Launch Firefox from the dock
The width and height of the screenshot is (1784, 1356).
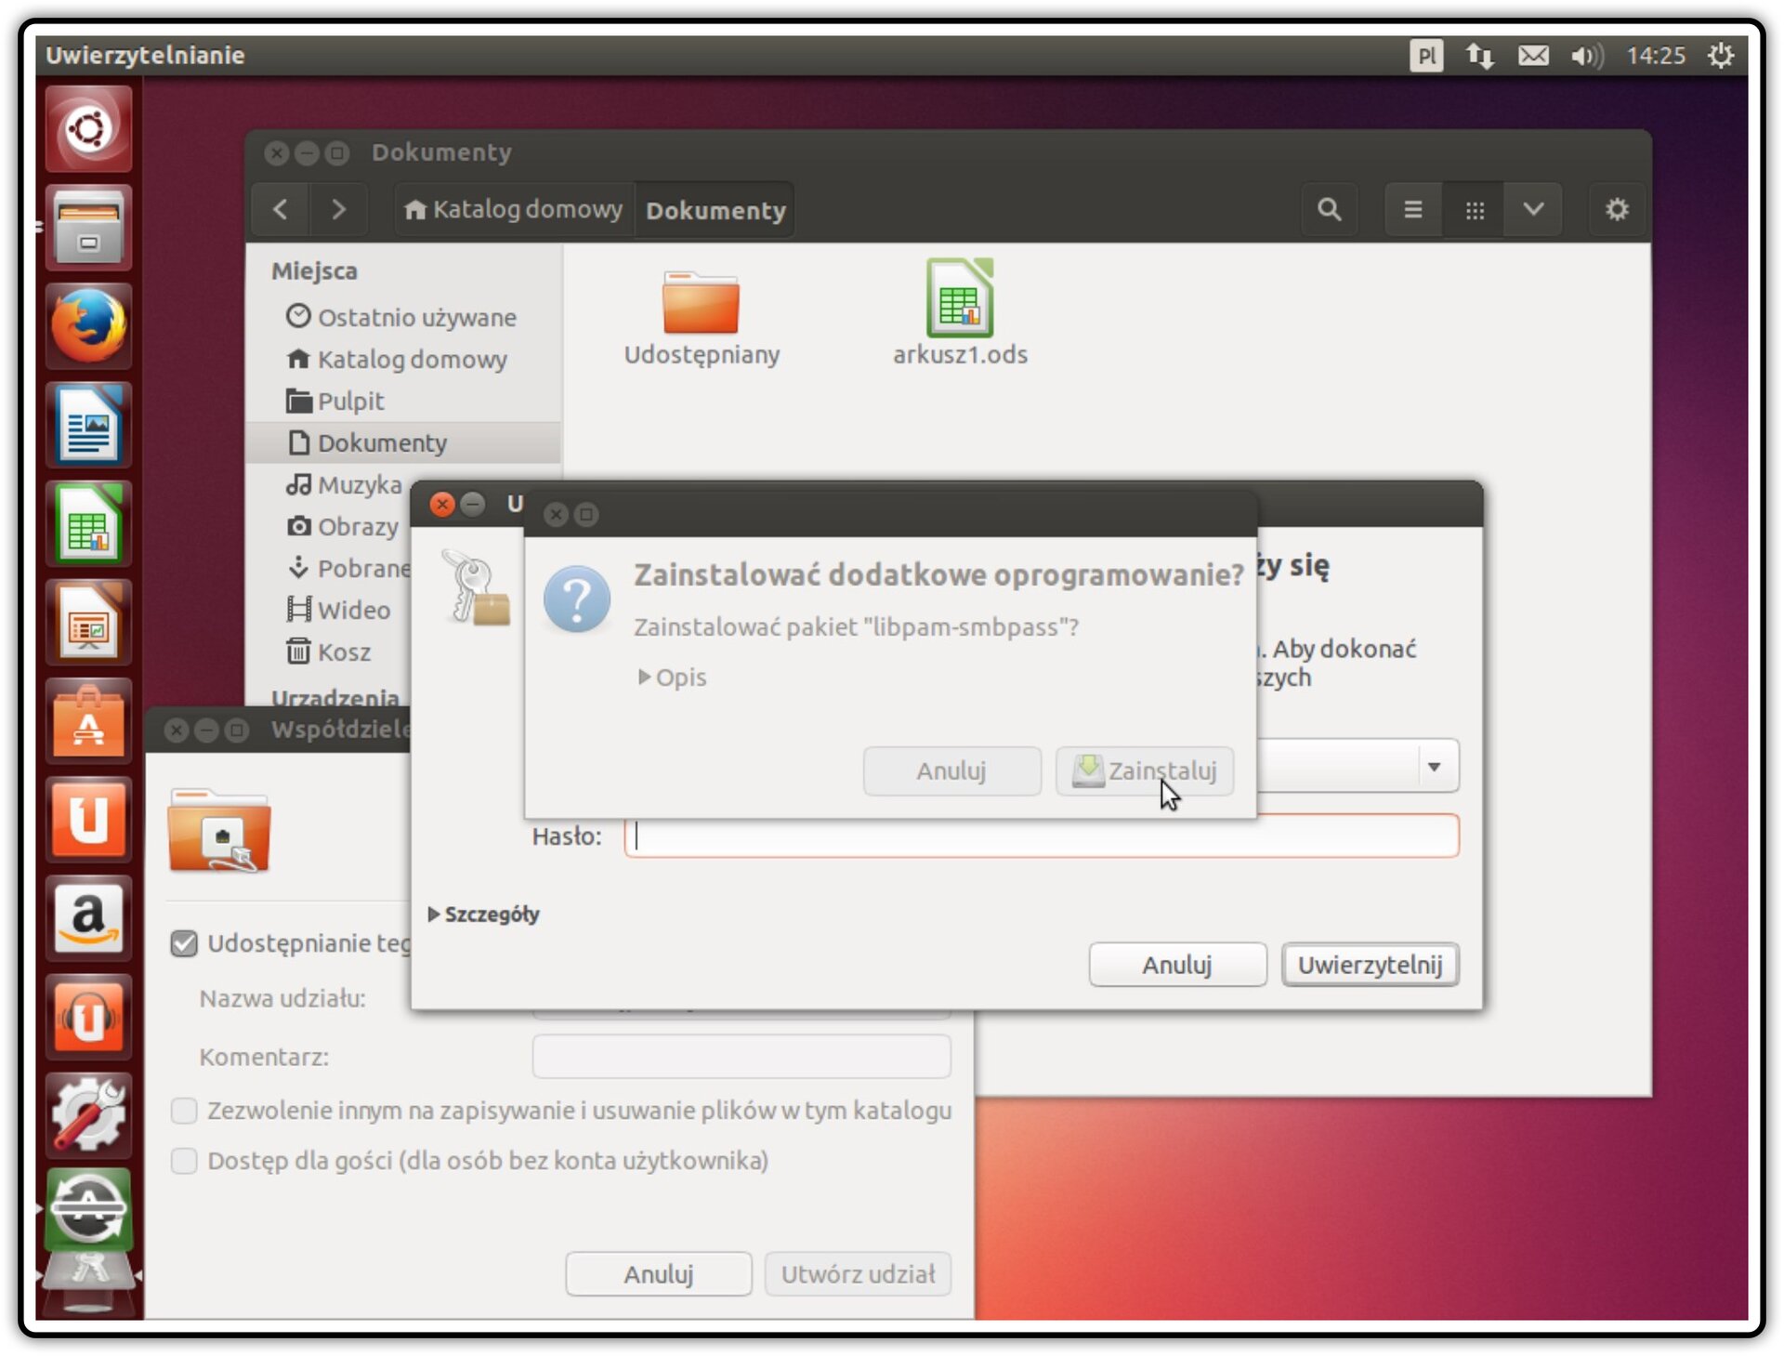pos(88,326)
